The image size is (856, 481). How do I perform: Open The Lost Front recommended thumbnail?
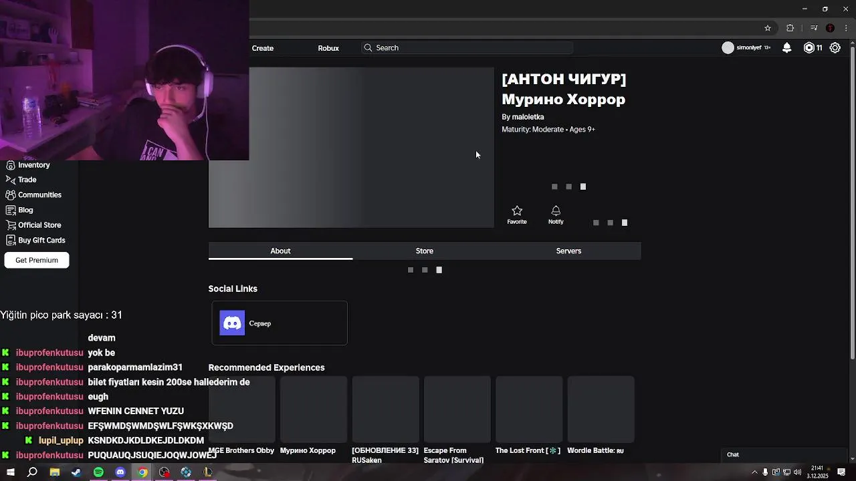point(529,410)
